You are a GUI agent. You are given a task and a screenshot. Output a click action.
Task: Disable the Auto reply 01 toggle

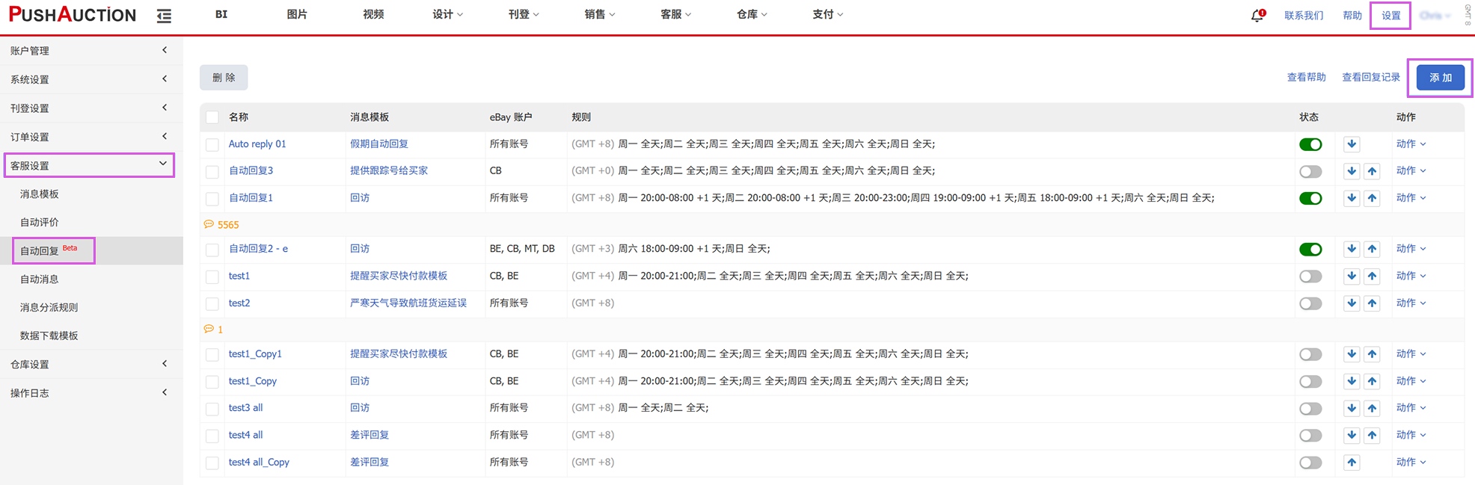click(x=1310, y=144)
